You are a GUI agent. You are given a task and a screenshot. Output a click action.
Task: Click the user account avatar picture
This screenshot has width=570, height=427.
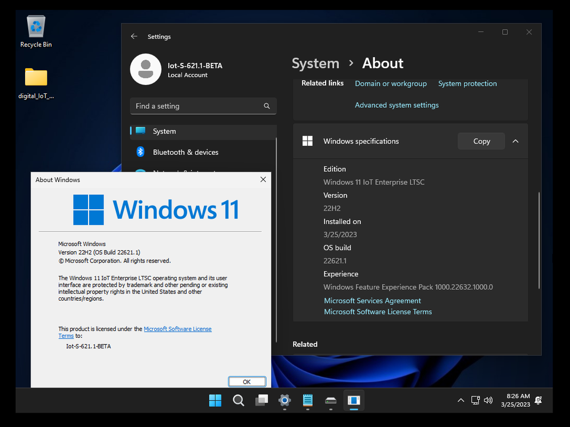146,69
